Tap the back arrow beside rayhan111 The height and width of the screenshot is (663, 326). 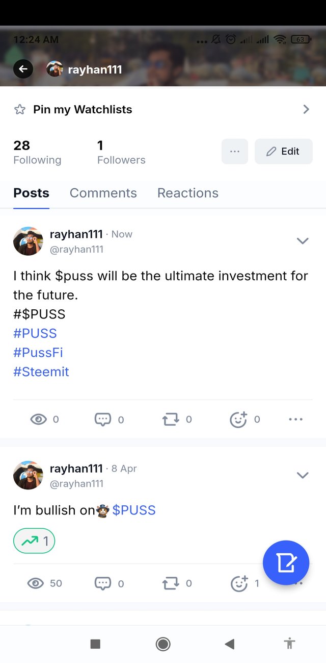click(23, 69)
